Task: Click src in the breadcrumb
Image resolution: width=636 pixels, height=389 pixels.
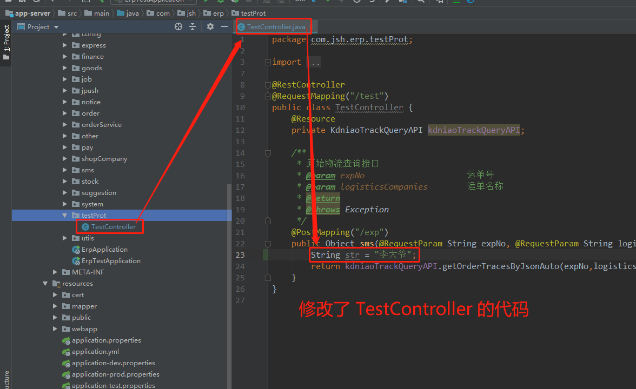Action: coord(72,14)
